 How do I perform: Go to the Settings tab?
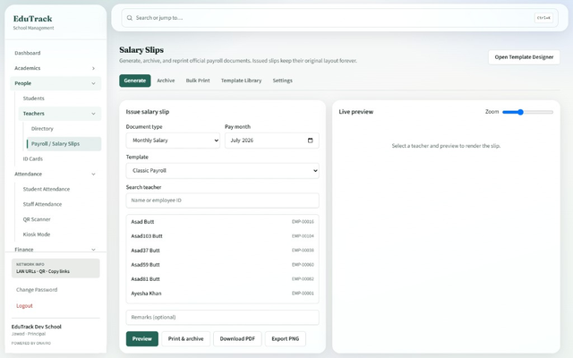click(283, 81)
